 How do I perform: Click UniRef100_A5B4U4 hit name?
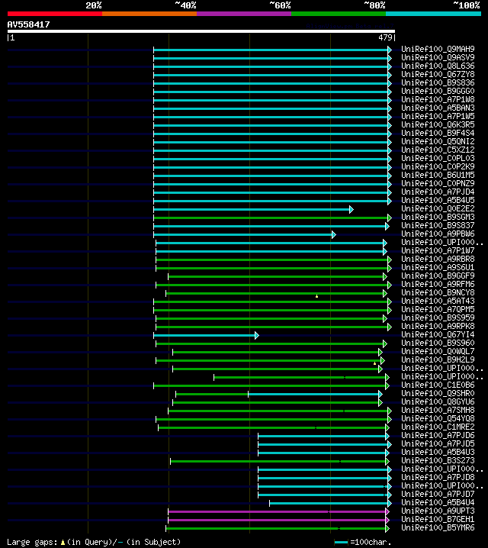[438, 502]
